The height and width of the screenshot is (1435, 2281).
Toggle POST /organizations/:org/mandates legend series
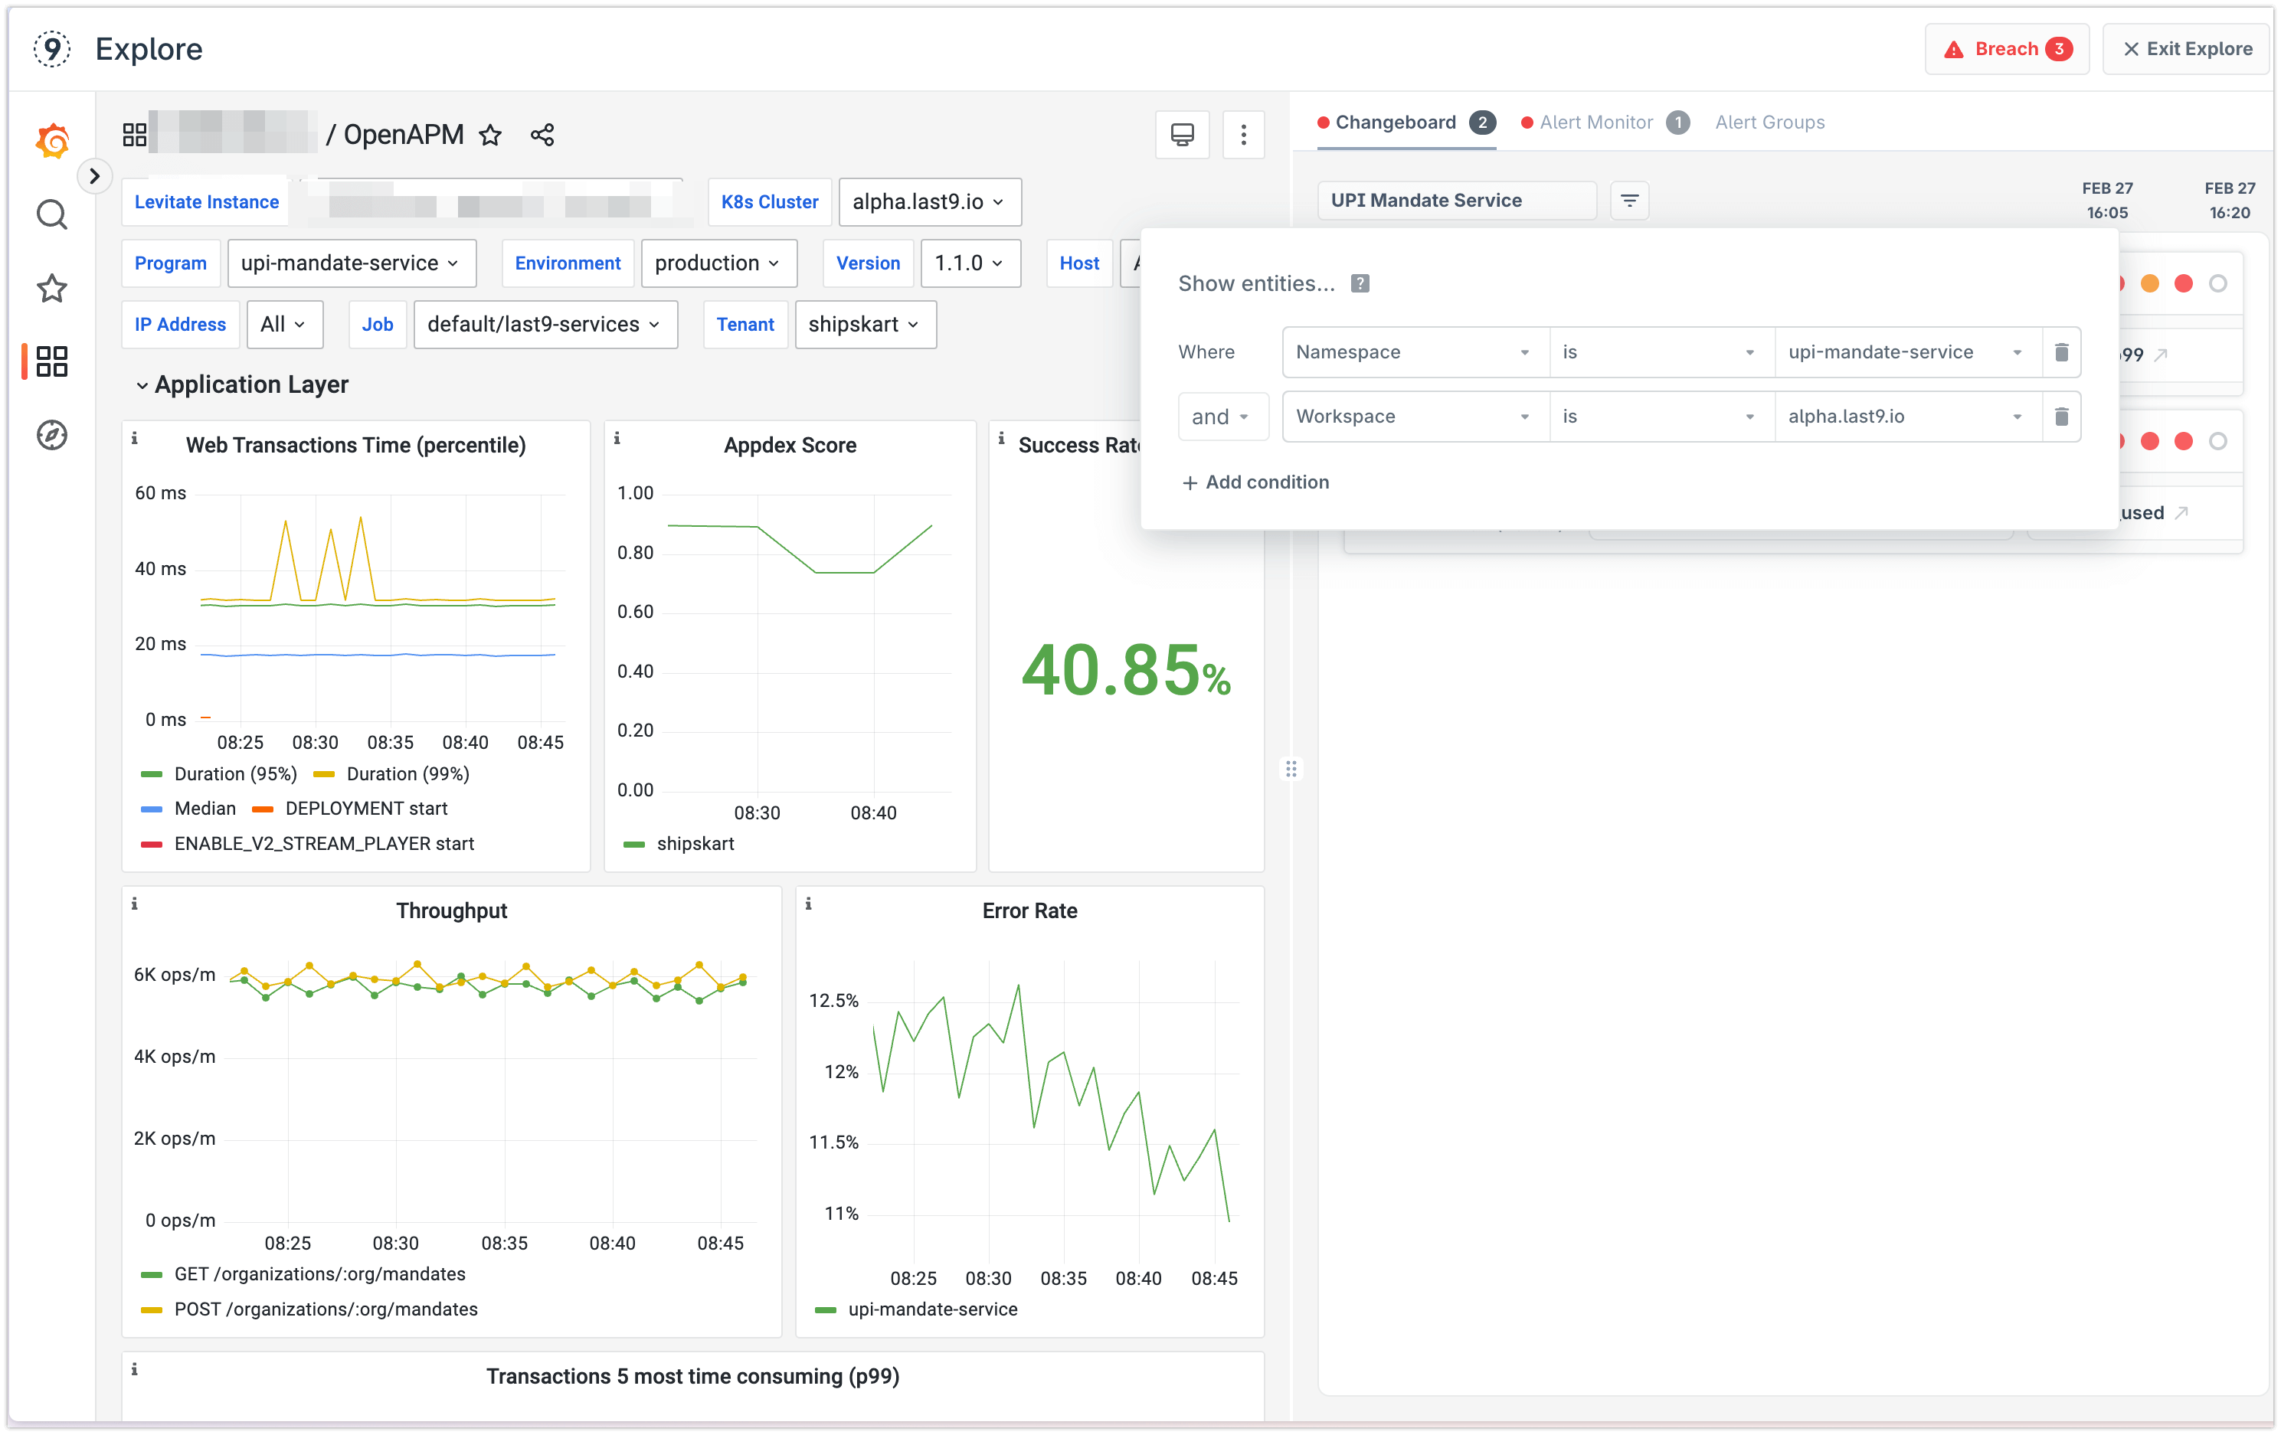[x=326, y=1309]
